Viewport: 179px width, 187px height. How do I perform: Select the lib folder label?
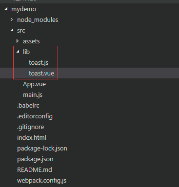coord(26,52)
